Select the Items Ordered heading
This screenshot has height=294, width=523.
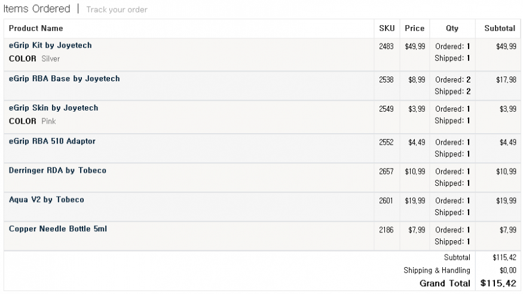pyautogui.click(x=36, y=9)
